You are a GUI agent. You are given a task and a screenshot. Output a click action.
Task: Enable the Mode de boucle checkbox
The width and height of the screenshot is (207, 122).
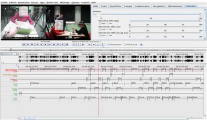tap(125, 45)
